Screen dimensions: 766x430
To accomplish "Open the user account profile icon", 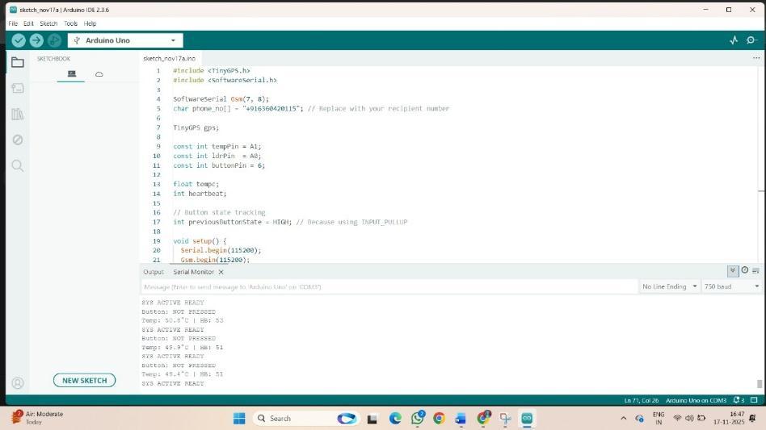I will pyautogui.click(x=18, y=383).
